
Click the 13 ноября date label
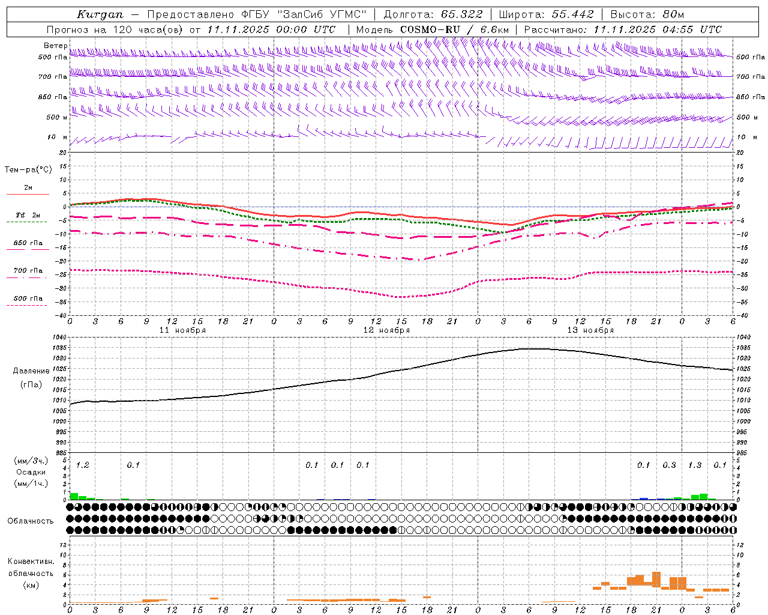click(591, 330)
